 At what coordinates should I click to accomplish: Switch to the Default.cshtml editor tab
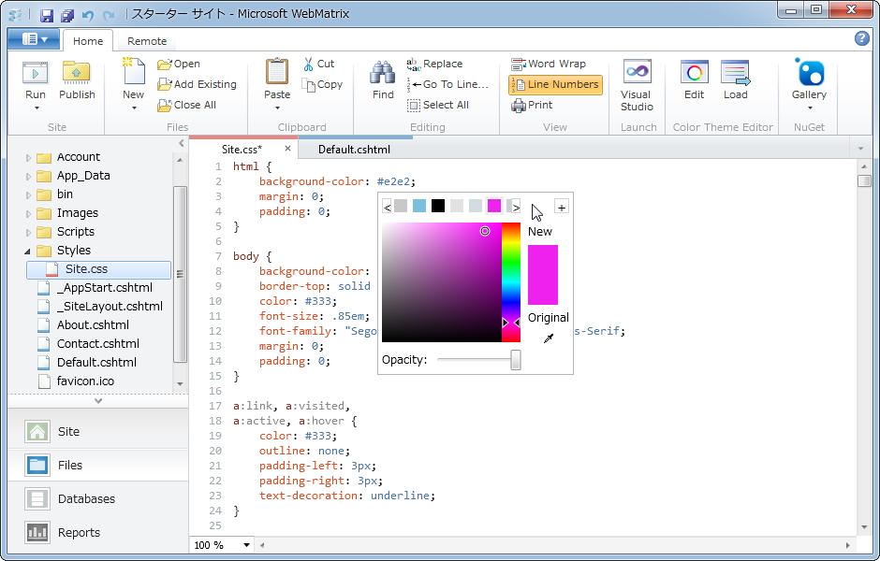354,149
